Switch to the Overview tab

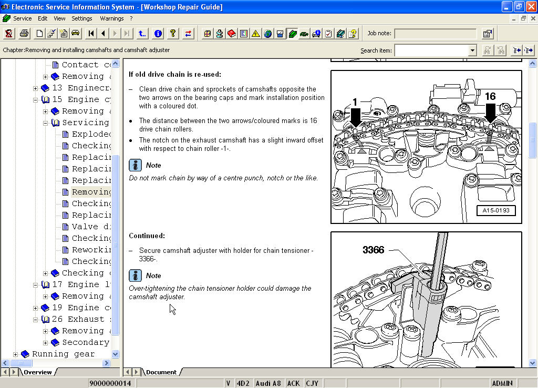[37, 372]
